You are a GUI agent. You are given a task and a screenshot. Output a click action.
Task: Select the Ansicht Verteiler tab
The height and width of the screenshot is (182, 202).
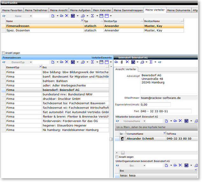click(x=126, y=69)
